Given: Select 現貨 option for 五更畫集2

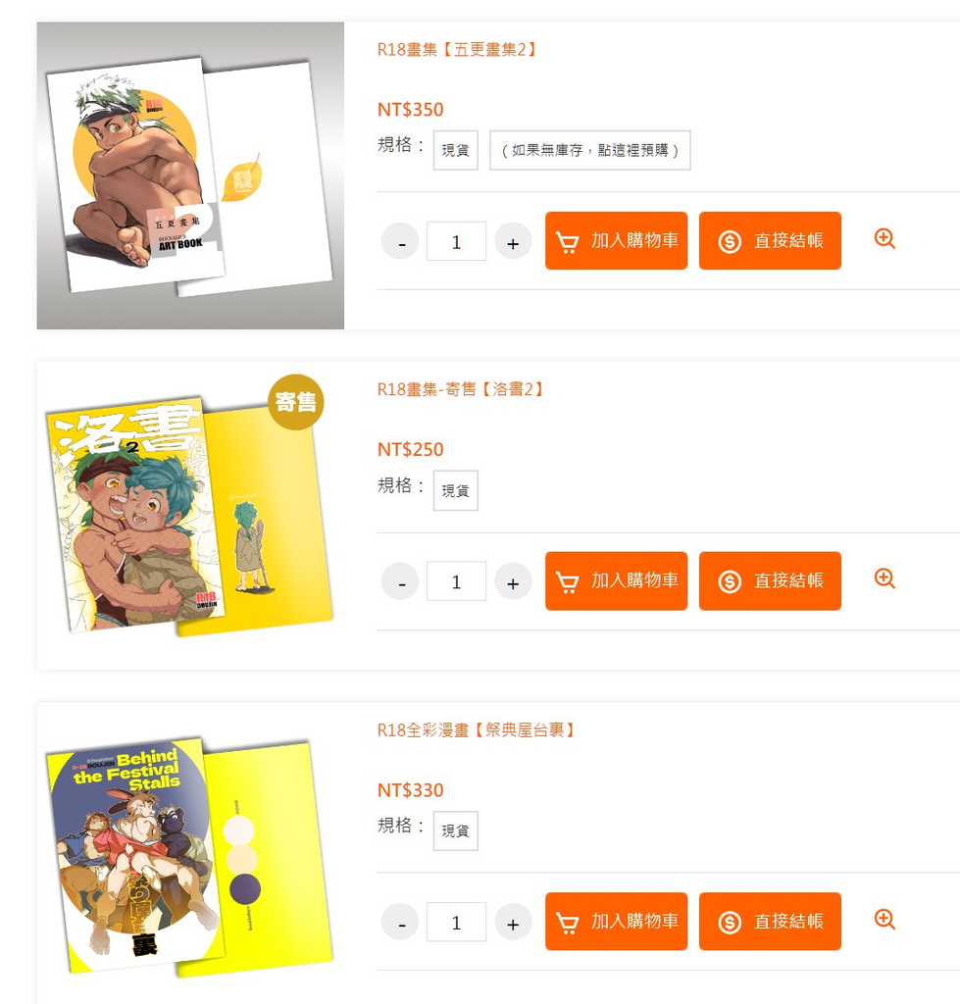Looking at the screenshot, I should [x=455, y=150].
